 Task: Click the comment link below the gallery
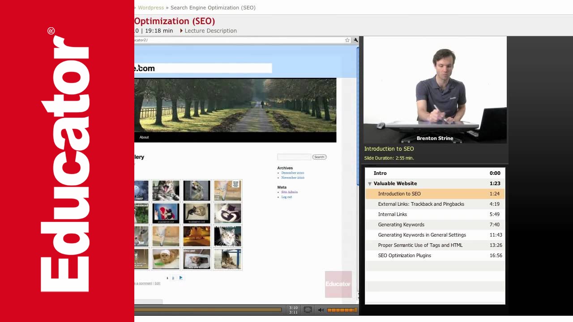[143, 284]
